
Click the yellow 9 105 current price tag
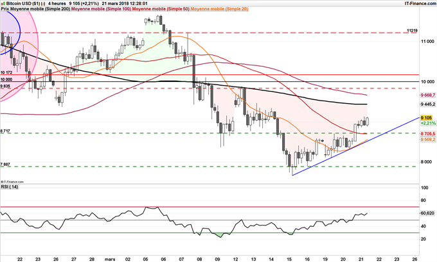pos(427,118)
